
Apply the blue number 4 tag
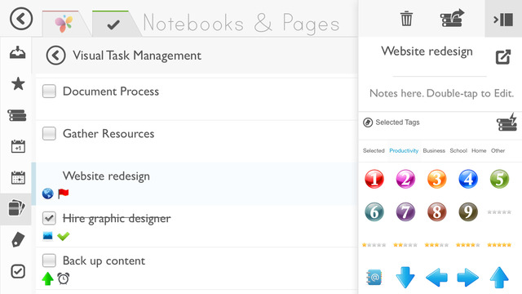coord(468,179)
